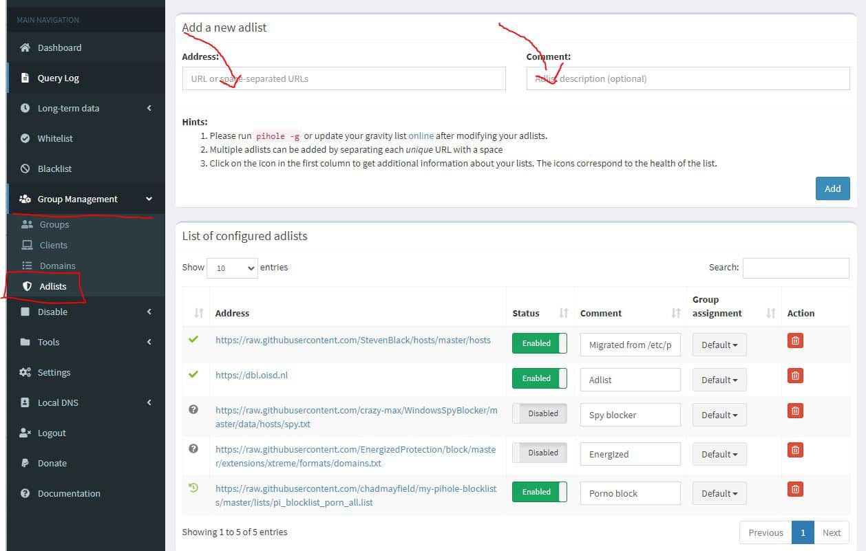Viewport: 866px width, 551px height.
Task: Delete the StevenBlack hosts adlist
Action: pos(795,341)
